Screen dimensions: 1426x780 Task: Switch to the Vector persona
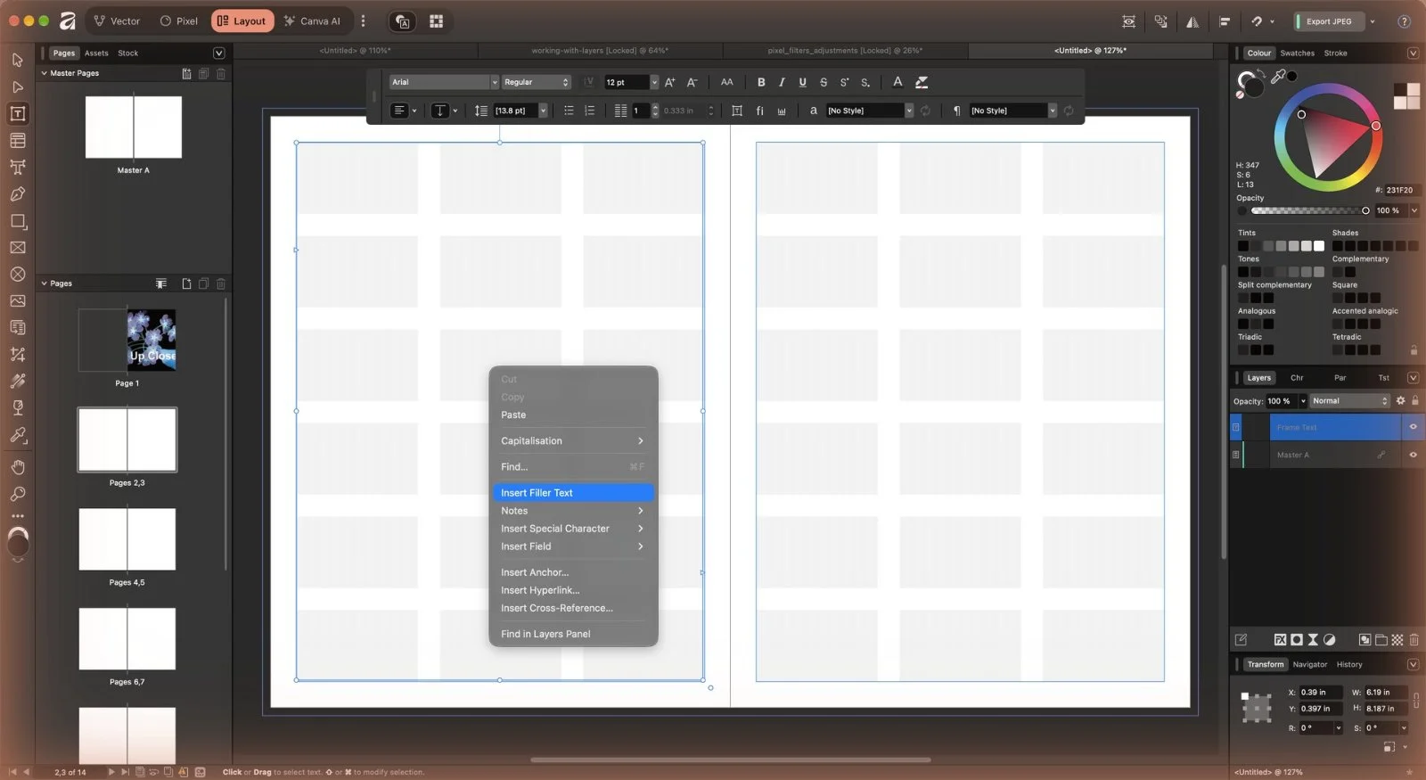(x=117, y=21)
